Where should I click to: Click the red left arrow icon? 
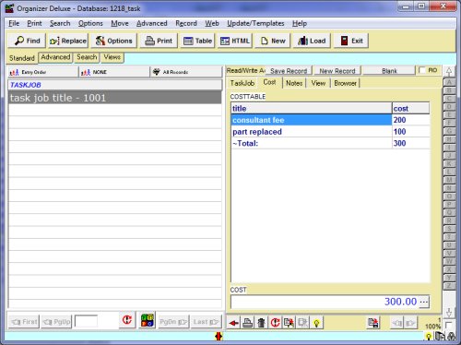pyautogui.click(x=234, y=323)
